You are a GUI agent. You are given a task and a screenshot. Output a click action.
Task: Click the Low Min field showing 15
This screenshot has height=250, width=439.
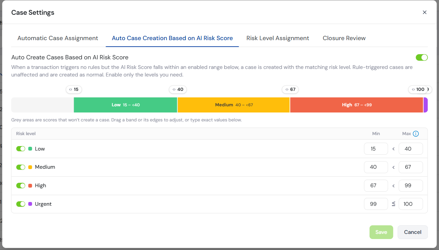click(x=376, y=149)
